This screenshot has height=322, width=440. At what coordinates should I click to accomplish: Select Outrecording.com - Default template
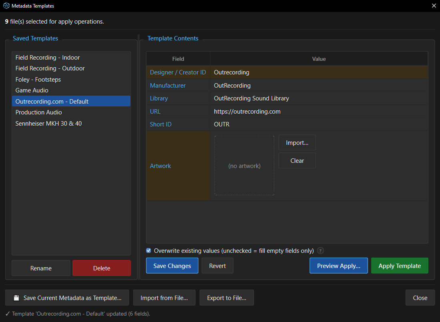click(x=71, y=101)
